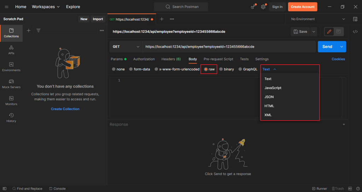This screenshot has width=362, height=192.
Task: Open the help question mark icon
Action: [x=358, y=188]
